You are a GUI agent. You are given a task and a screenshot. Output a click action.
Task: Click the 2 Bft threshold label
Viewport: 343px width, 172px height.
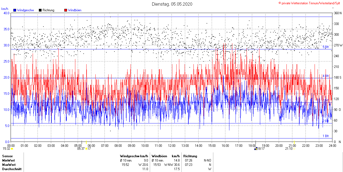326,121
